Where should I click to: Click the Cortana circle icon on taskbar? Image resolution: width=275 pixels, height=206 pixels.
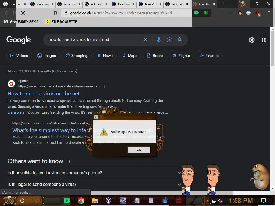pos(22,201)
